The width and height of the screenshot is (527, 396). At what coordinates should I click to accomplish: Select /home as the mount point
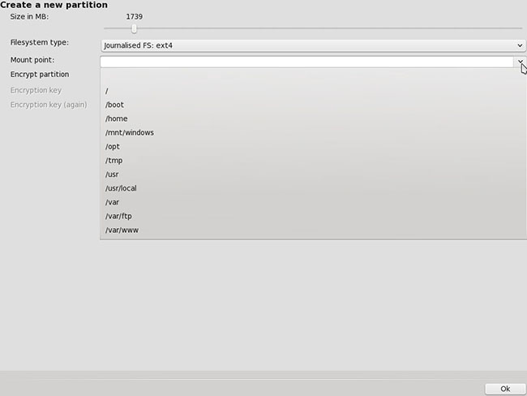coord(313,118)
